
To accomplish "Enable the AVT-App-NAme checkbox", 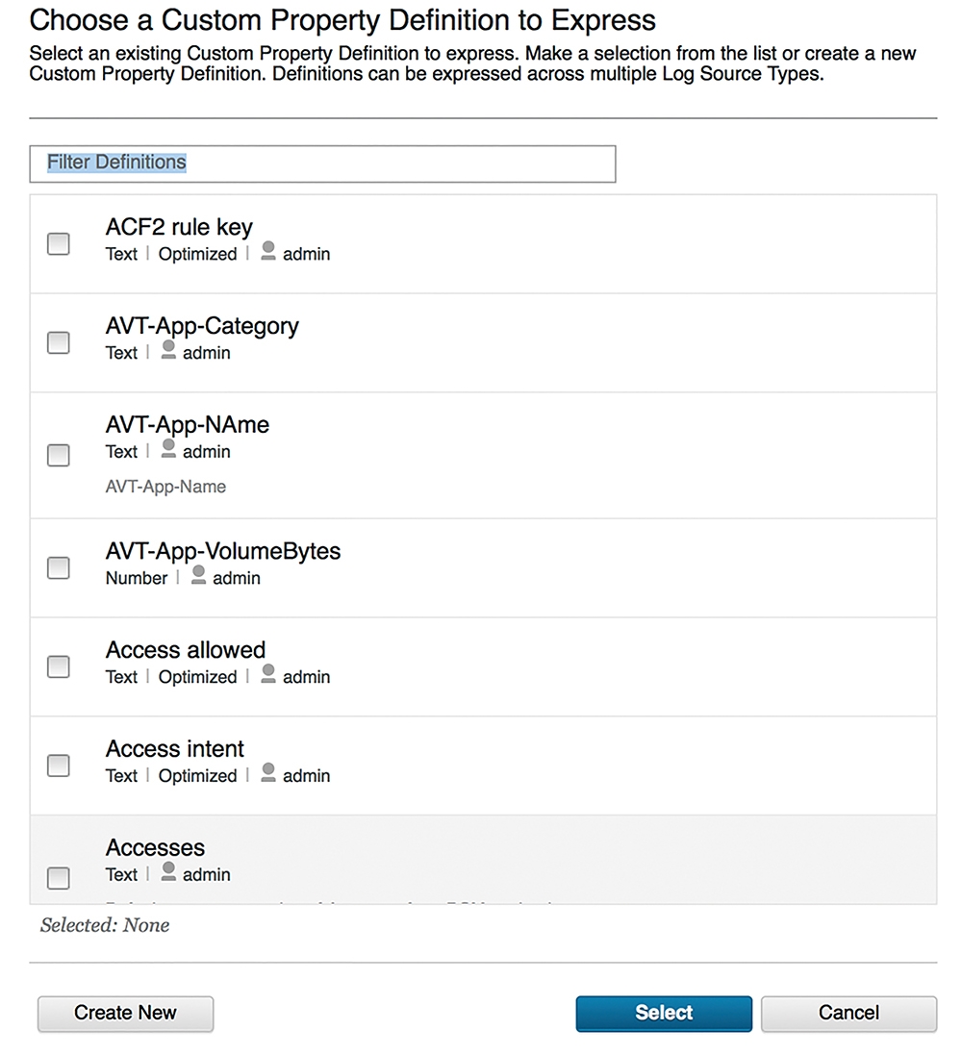I will pyautogui.click(x=59, y=456).
